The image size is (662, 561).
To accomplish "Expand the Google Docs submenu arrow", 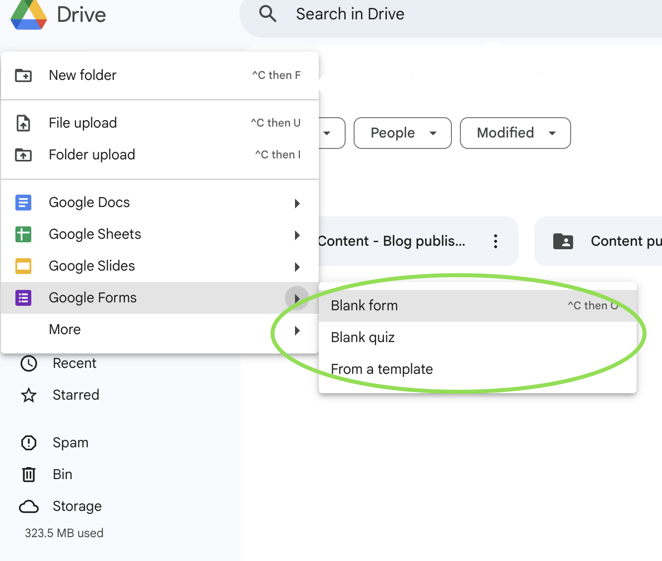I will pos(297,203).
